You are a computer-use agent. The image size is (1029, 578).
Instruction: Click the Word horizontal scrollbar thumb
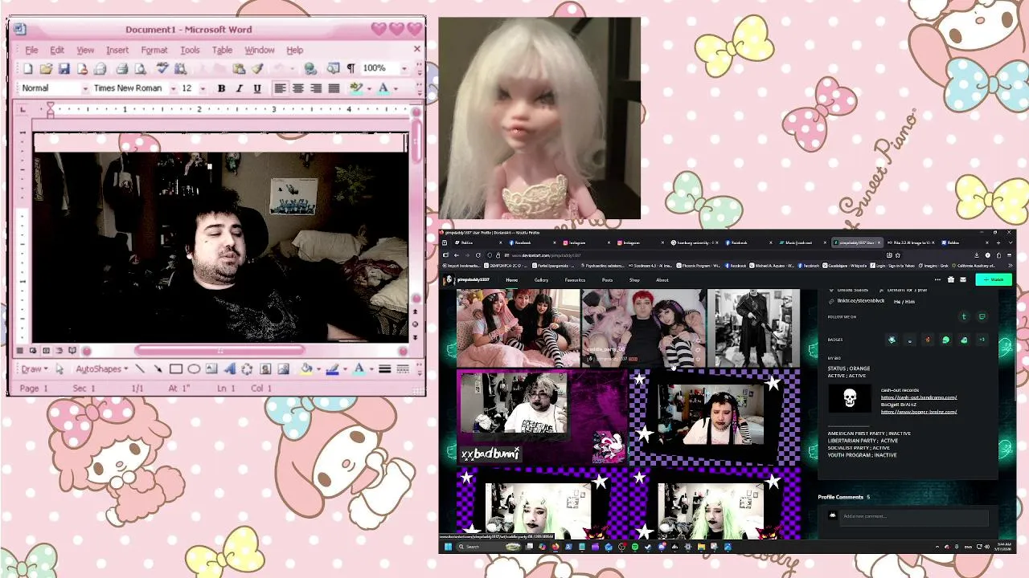[219, 351]
